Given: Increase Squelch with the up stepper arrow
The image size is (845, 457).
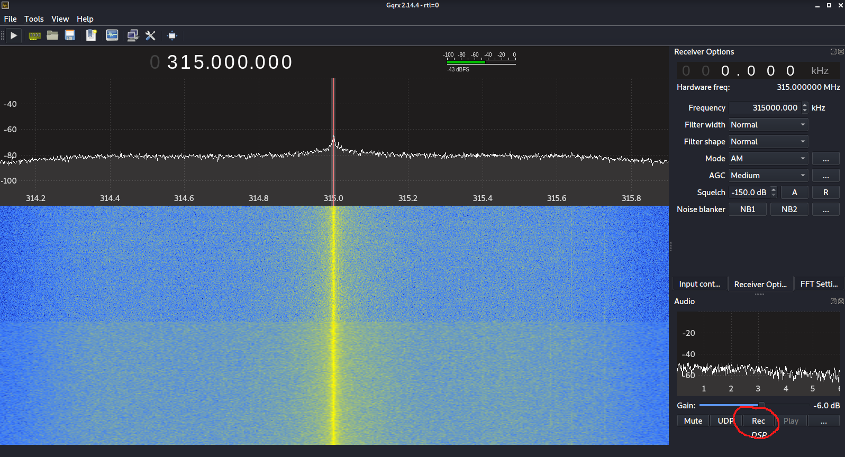Looking at the screenshot, I should pyautogui.click(x=774, y=189).
